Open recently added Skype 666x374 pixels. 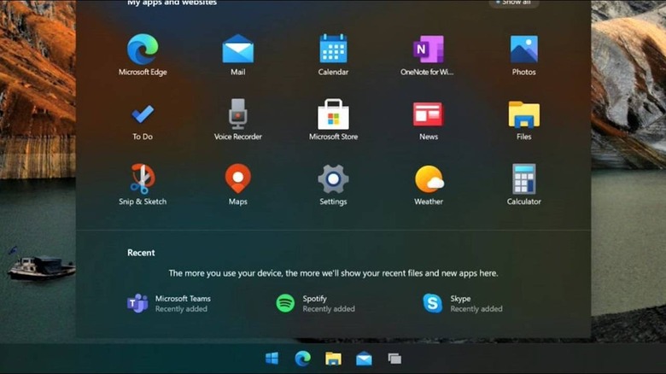pos(463,303)
